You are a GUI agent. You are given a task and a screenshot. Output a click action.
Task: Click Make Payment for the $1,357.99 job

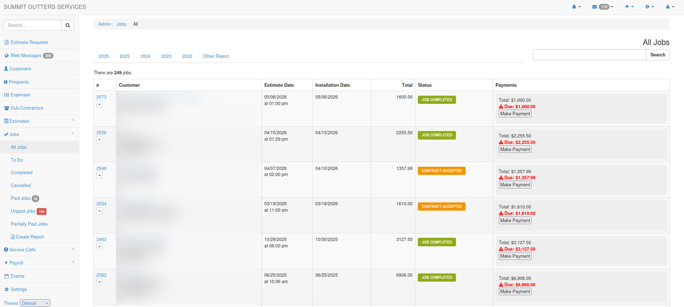pos(515,185)
